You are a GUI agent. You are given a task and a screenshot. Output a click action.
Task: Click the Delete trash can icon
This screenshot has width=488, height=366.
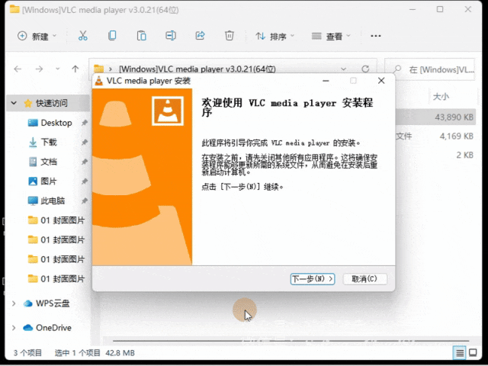[x=229, y=36]
